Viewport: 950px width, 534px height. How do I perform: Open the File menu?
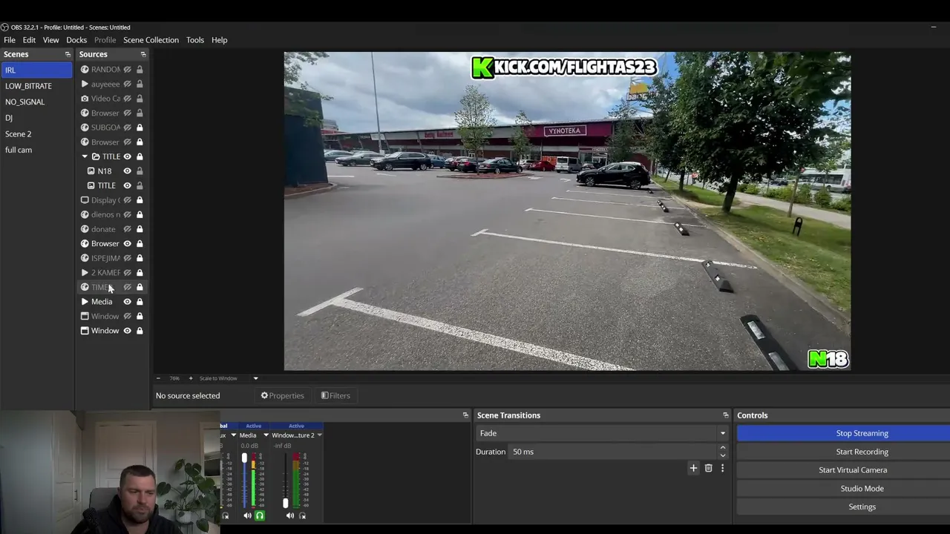coord(10,40)
